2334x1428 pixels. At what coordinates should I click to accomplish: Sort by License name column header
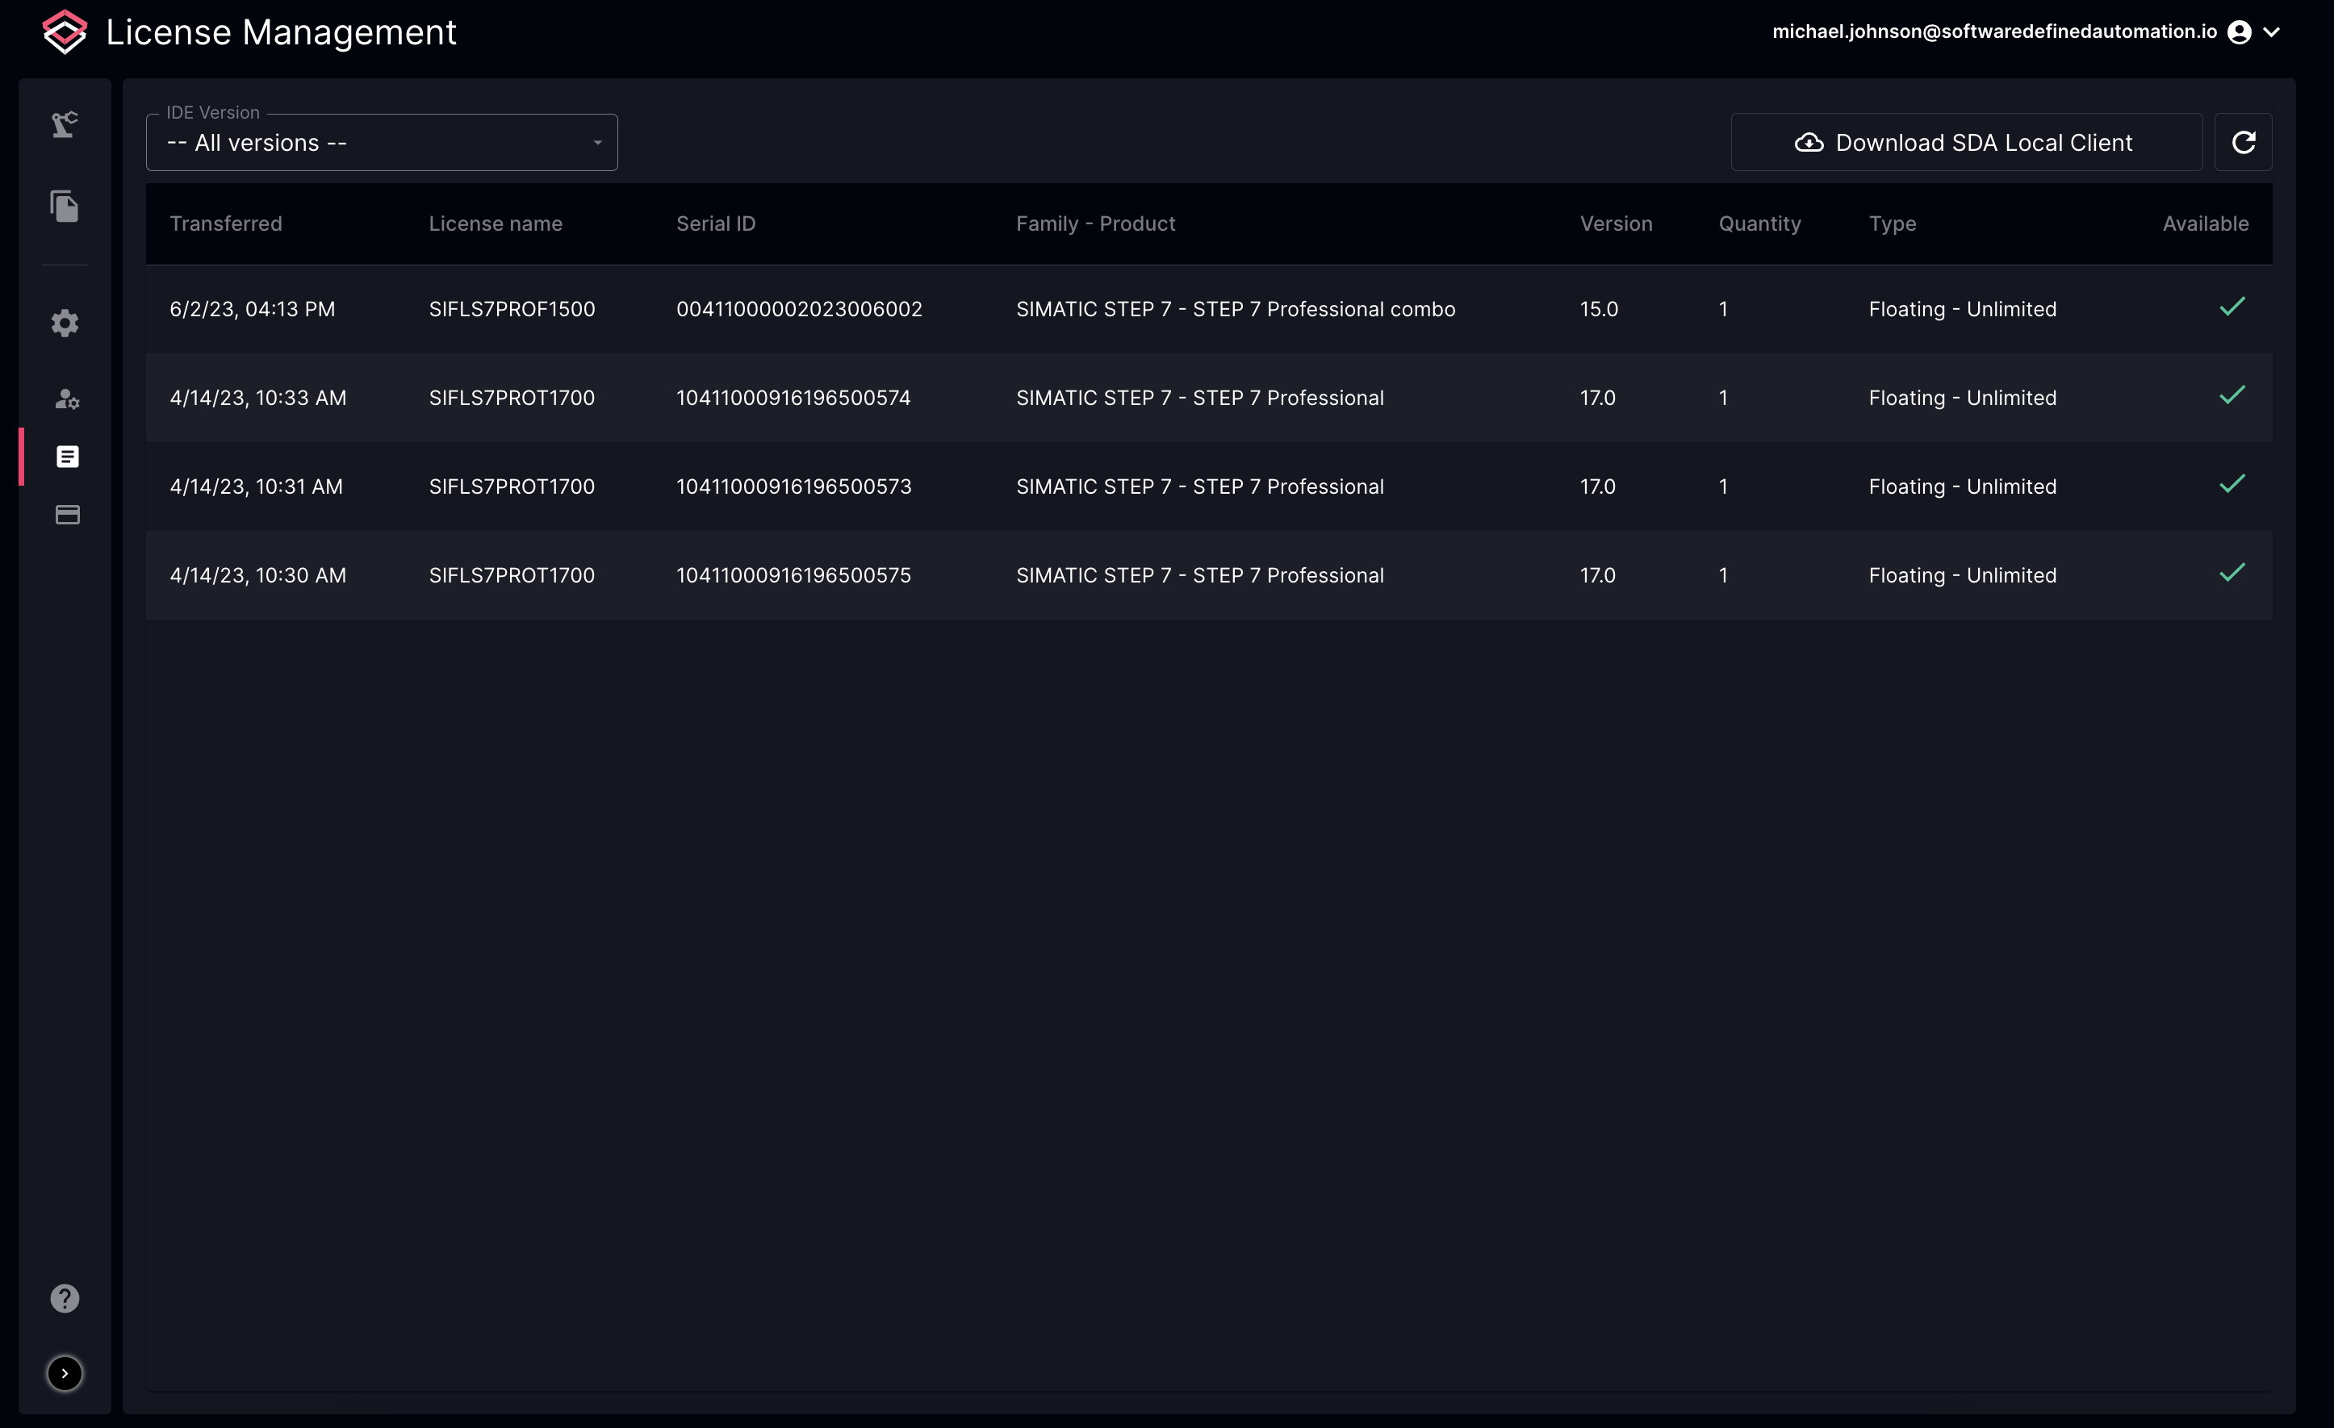coord(496,223)
